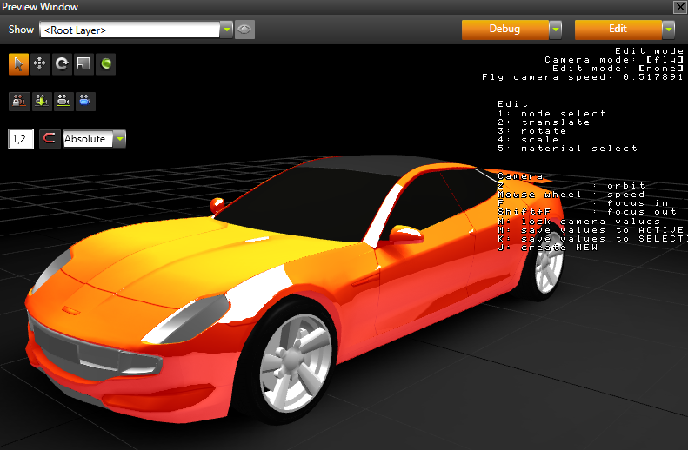Open the arrow next to Debug button
The image size is (688, 450).
[555, 30]
